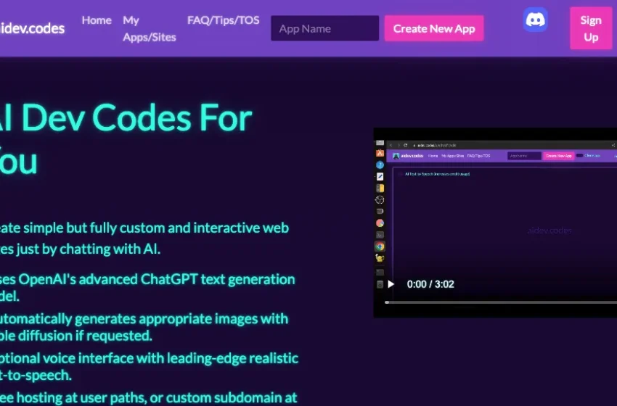This screenshot has height=406, width=617.
Task: Click the 'voice interface with leading-edge realistic' line
Action: (149, 358)
